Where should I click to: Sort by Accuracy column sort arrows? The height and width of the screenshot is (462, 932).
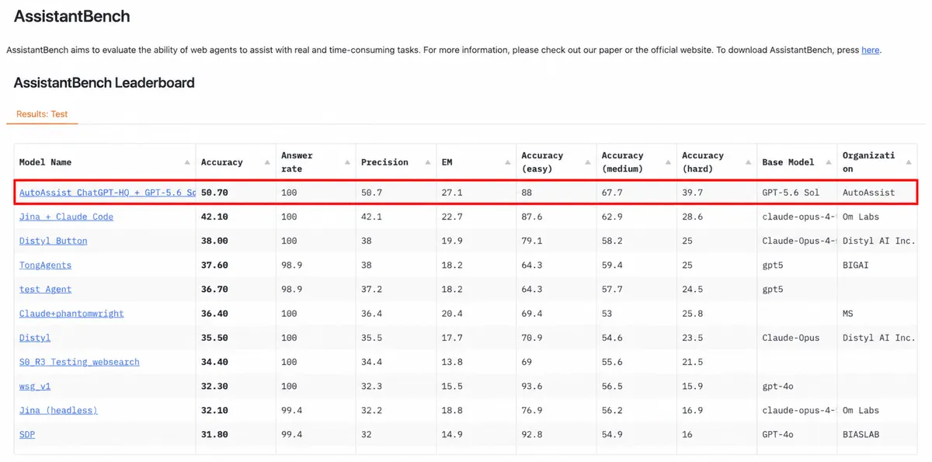tap(267, 162)
